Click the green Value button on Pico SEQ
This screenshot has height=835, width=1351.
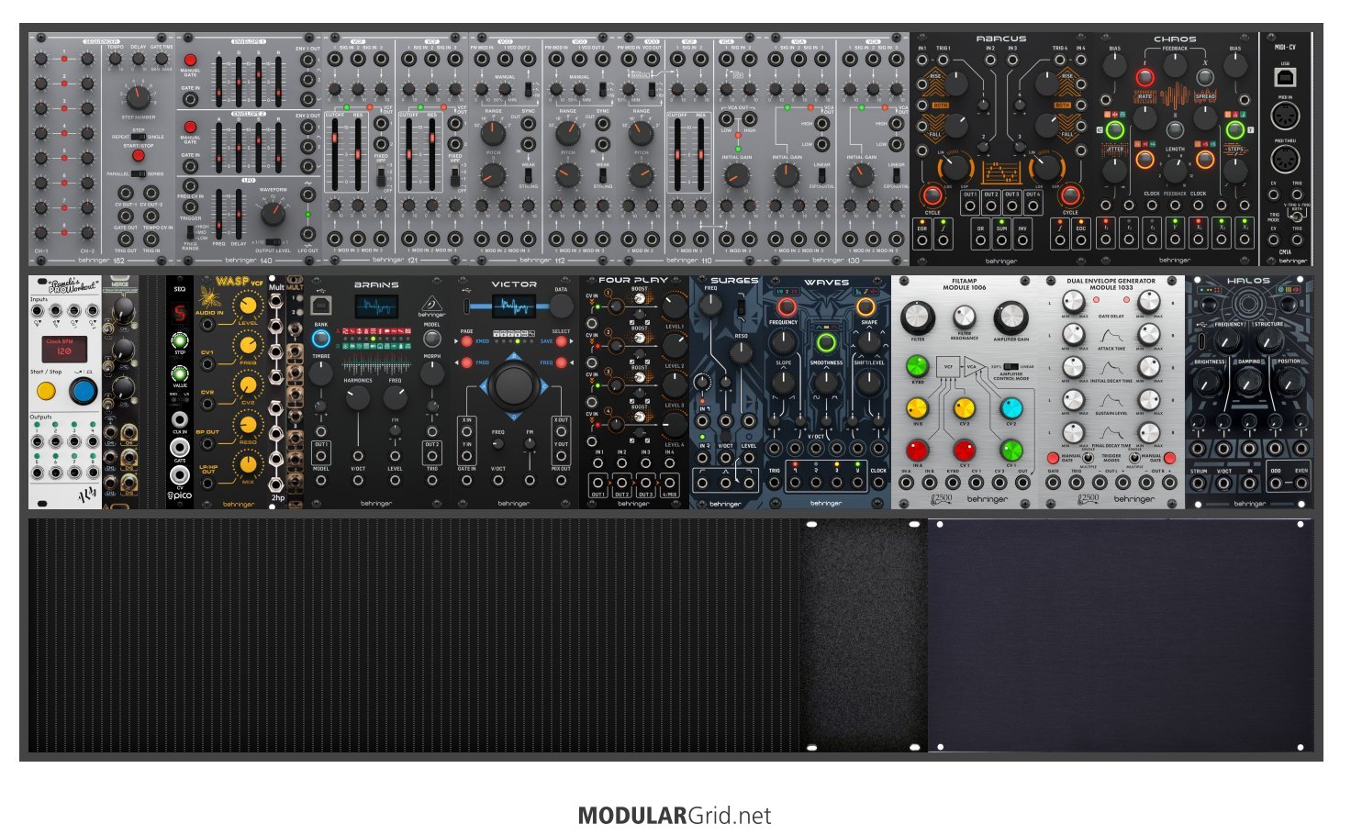180,373
